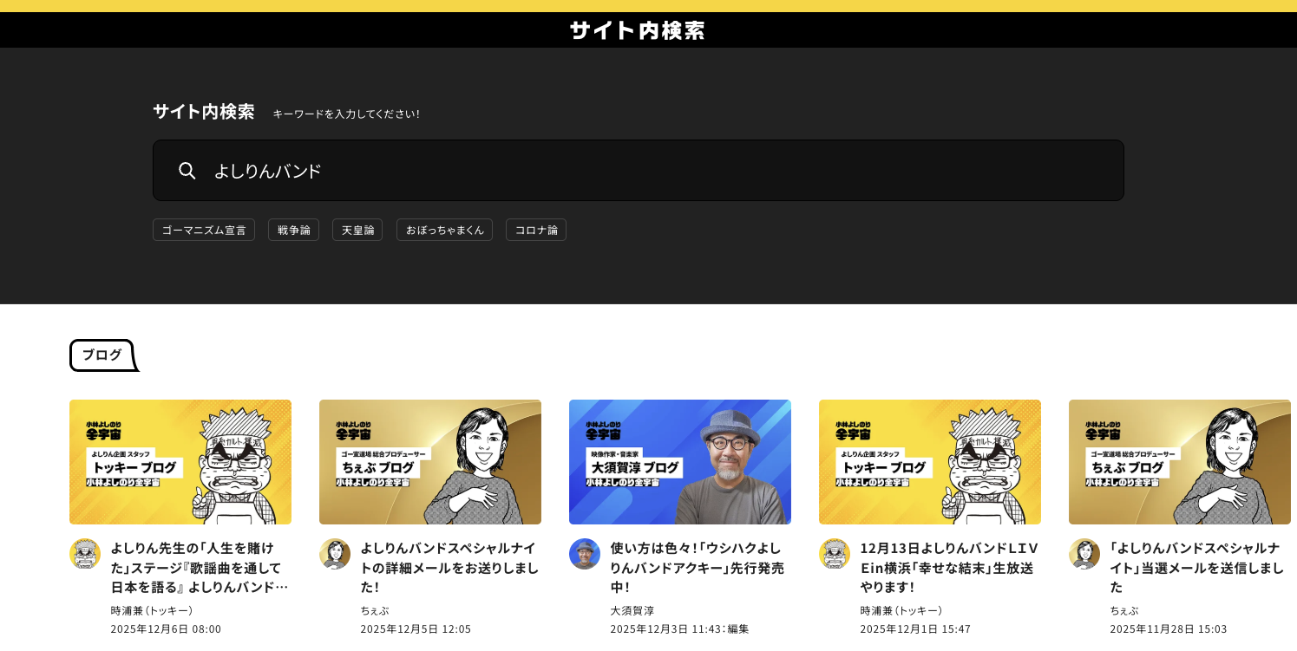The width and height of the screenshot is (1297, 651).
Task: Open 歌謡曲を通して日本を語る blog post title
Action: (x=200, y=567)
